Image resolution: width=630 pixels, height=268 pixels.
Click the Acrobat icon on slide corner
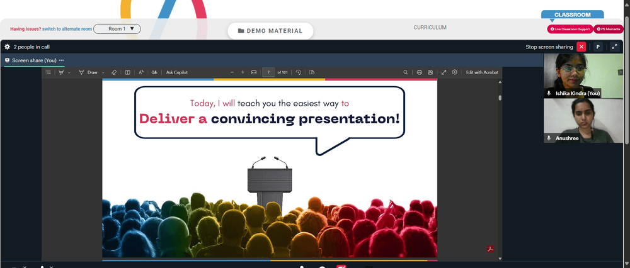click(x=490, y=248)
